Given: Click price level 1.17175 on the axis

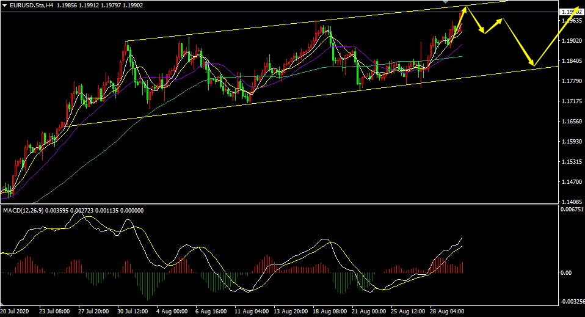Looking at the screenshot, I should click(572, 101).
